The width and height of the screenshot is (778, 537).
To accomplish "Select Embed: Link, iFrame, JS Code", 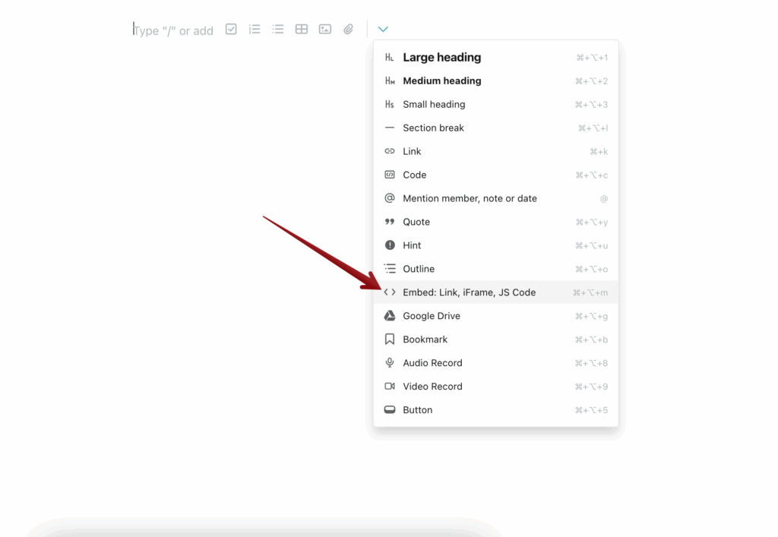I will 469,292.
